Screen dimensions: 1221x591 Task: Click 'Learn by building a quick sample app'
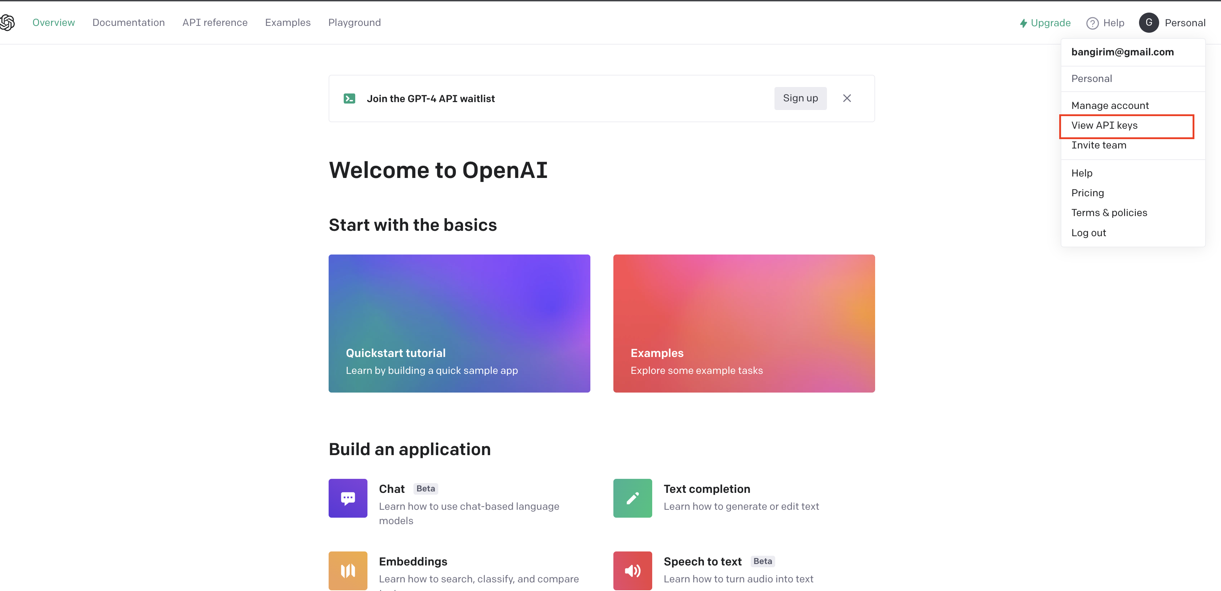[431, 370]
